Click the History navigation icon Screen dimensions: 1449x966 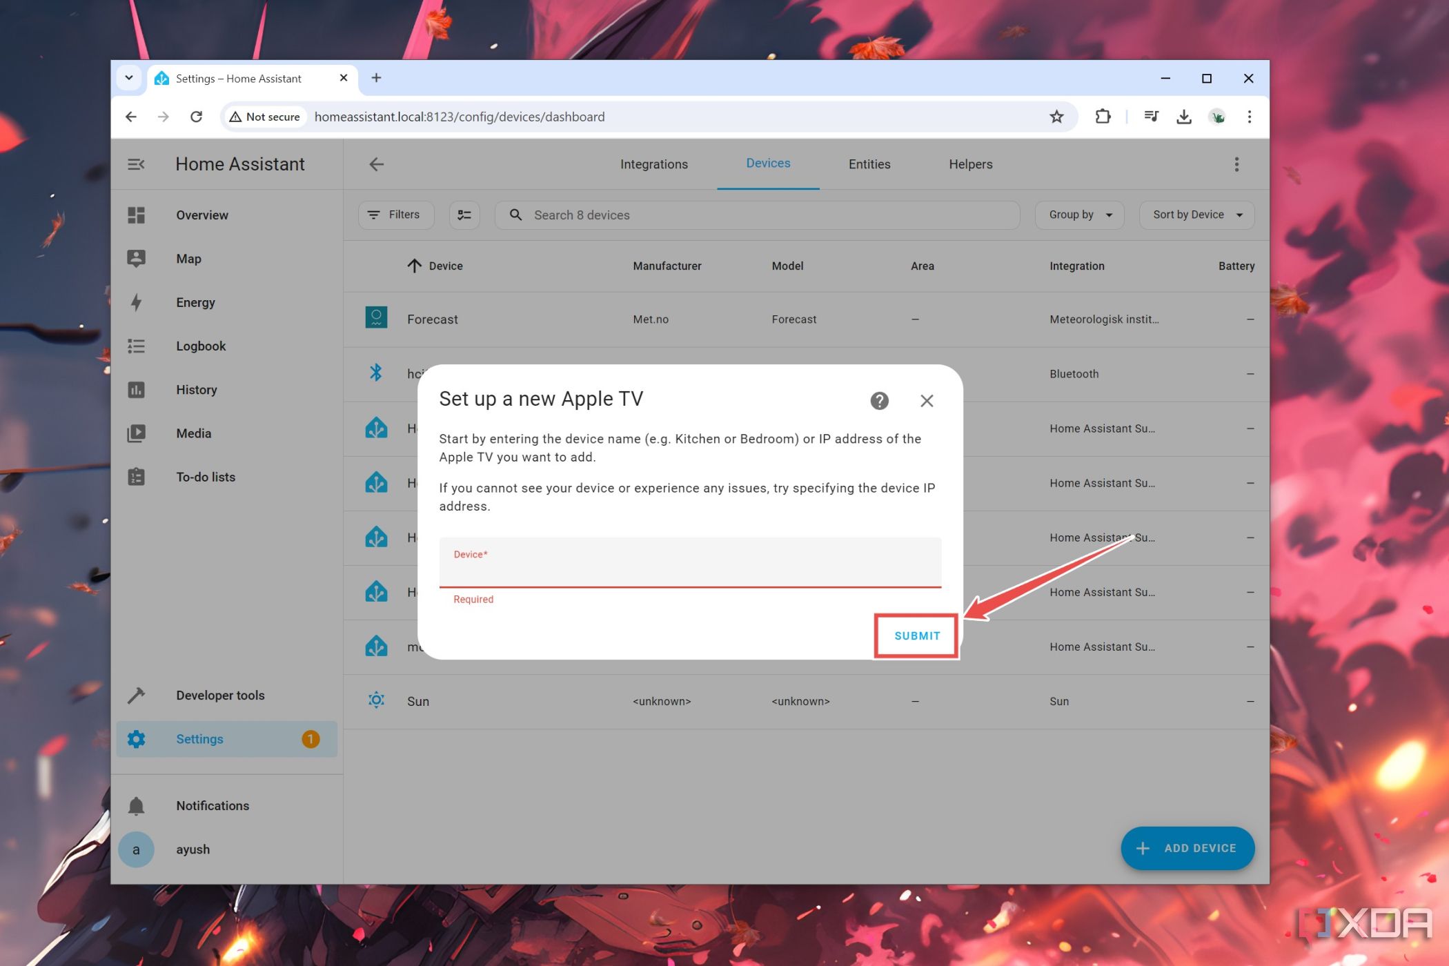pyautogui.click(x=135, y=389)
